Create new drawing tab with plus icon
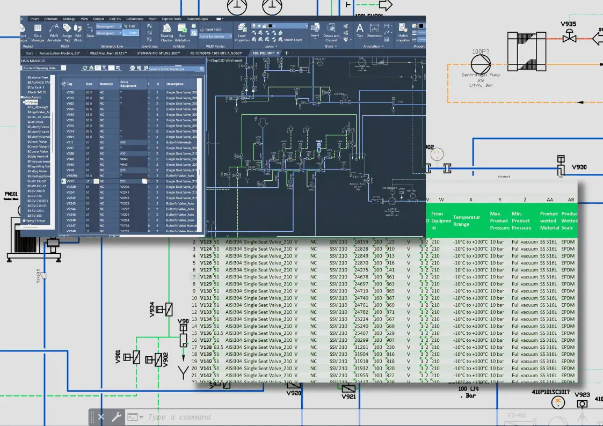603x426 pixels. tap(287, 53)
